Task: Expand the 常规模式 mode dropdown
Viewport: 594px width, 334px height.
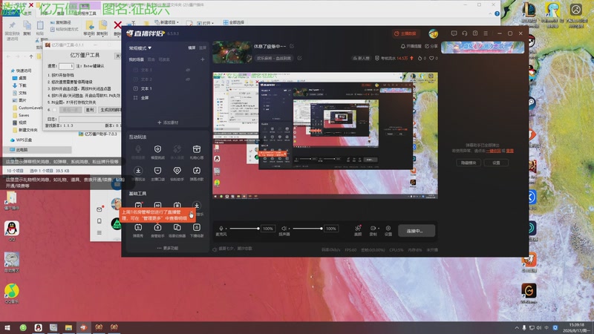Action: point(140,48)
